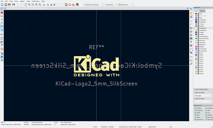Uncheck the All items selection filter

[195, 108]
